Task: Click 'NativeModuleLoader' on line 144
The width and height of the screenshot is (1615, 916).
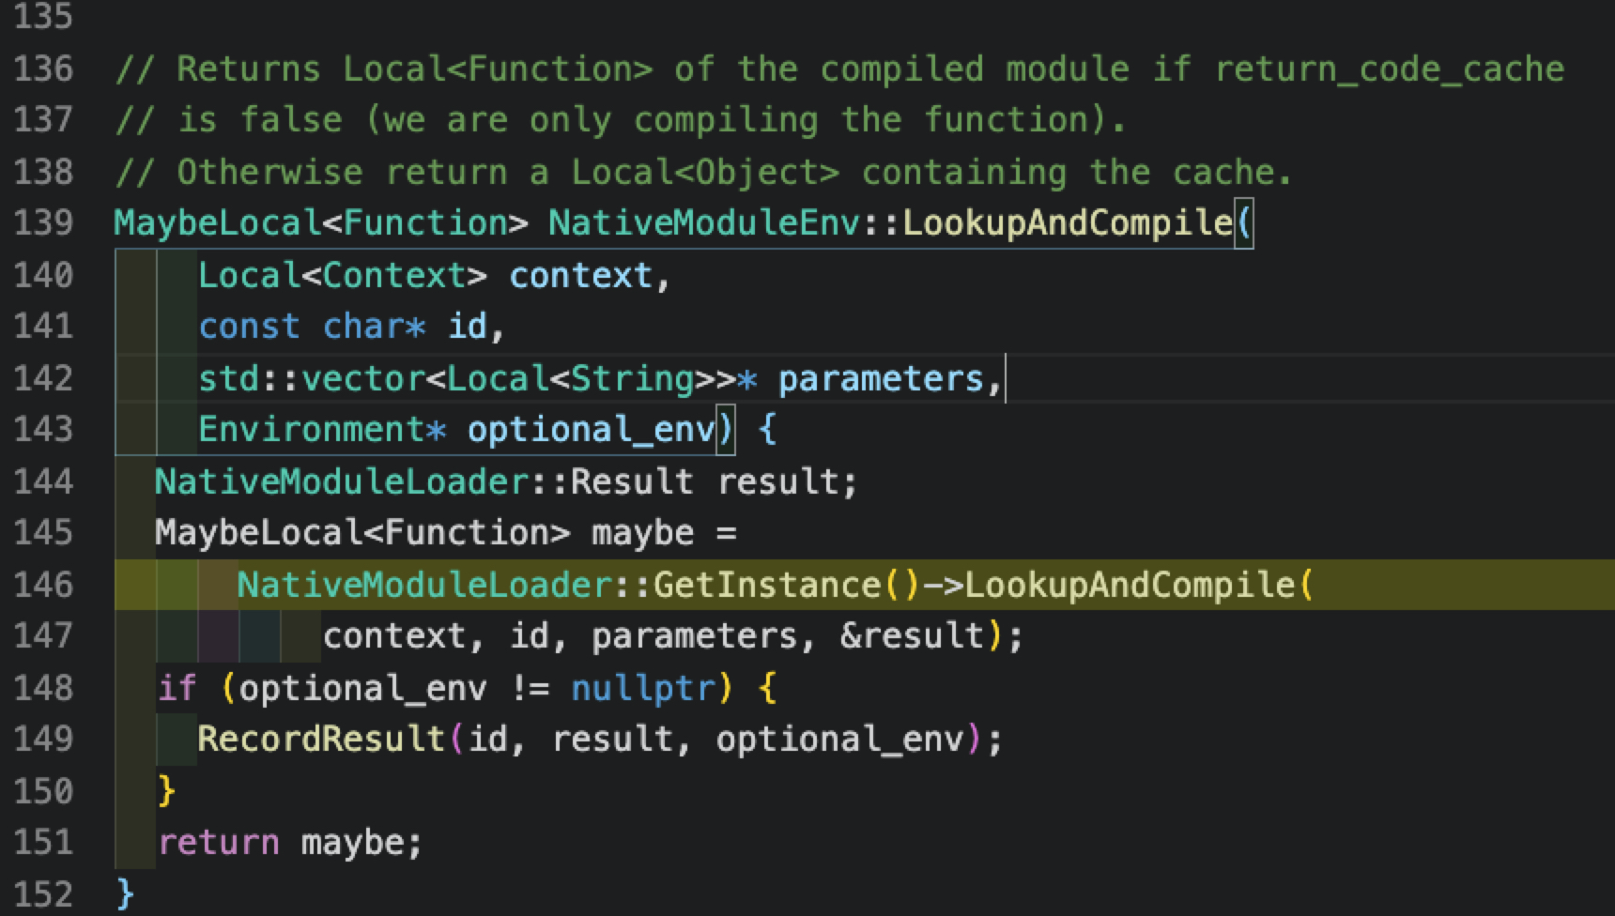Action: pyautogui.click(x=343, y=481)
